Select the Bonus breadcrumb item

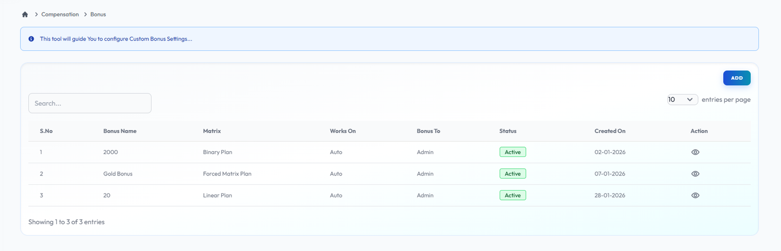pos(98,15)
